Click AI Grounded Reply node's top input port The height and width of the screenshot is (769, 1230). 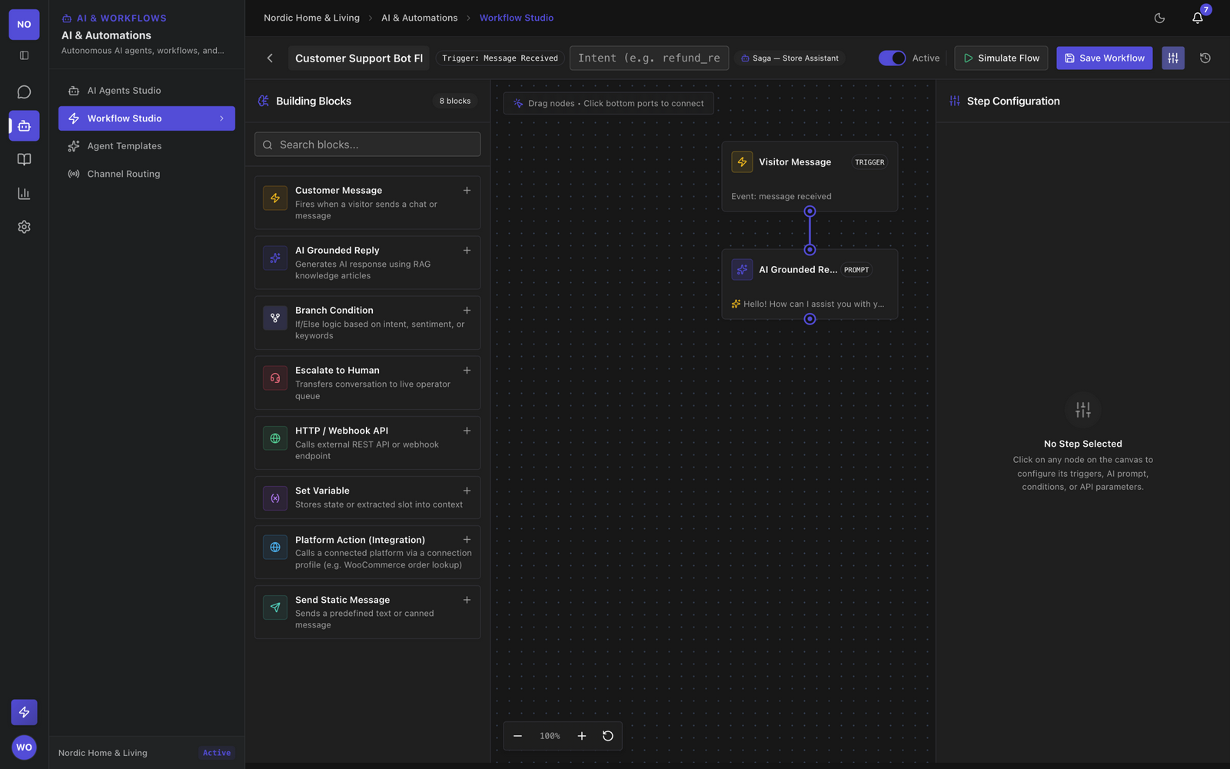coord(809,249)
